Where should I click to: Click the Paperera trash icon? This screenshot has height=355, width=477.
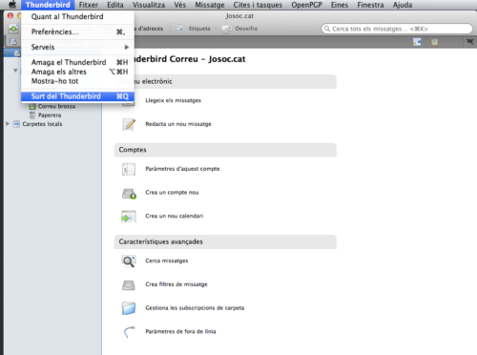(32, 115)
